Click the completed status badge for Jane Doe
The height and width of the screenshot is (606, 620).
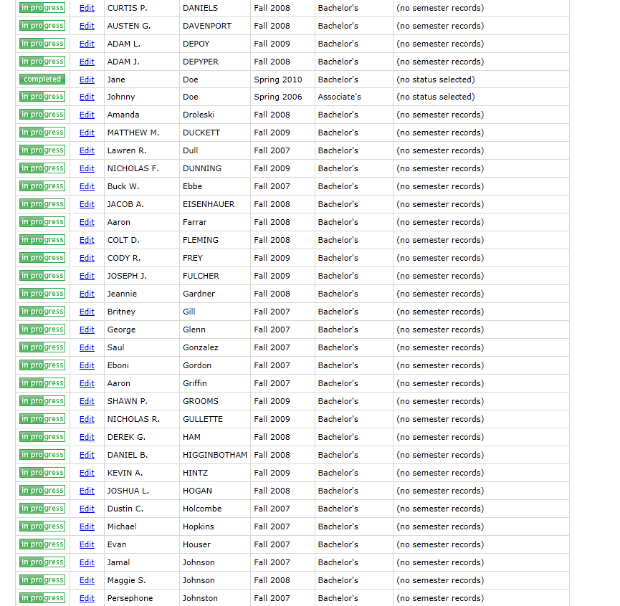42,80
